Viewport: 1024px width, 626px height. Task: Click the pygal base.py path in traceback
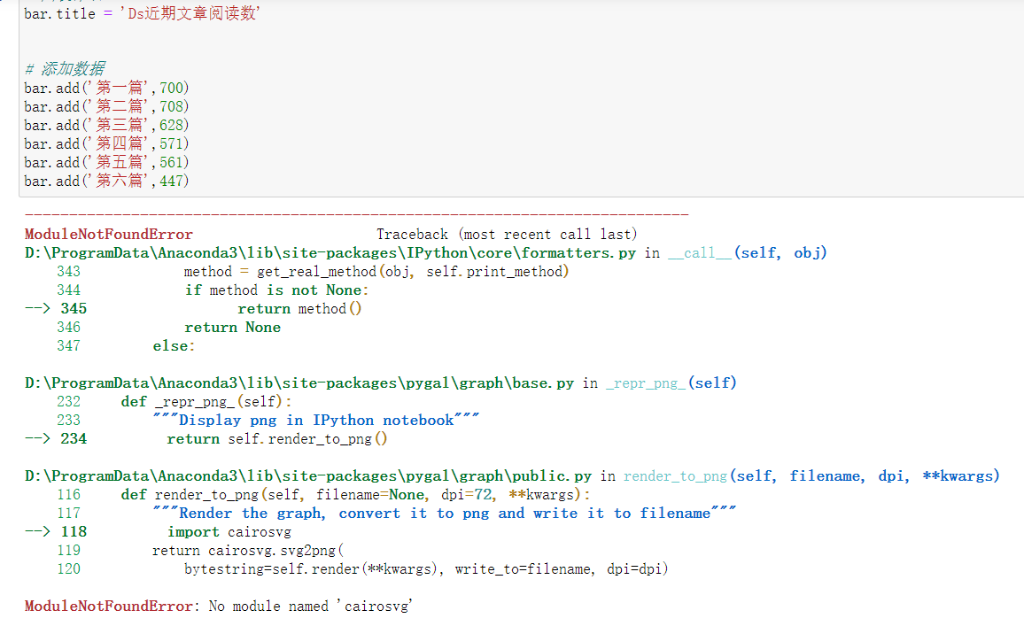point(292,383)
